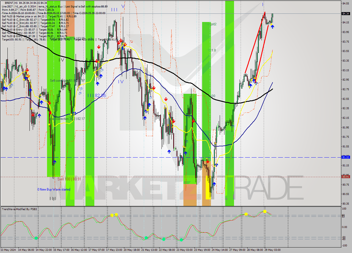Screen dimensions: 352x253
Task: Click the leftmost green dot in TrendWave panel
Action: click(x=36, y=238)
